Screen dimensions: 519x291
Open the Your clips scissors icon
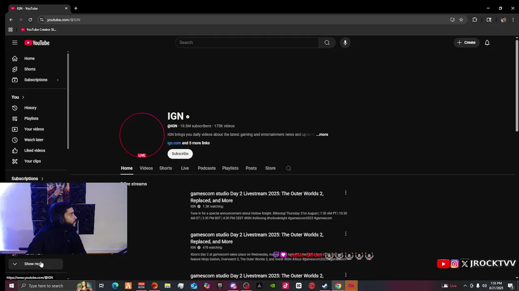[15, 161]
